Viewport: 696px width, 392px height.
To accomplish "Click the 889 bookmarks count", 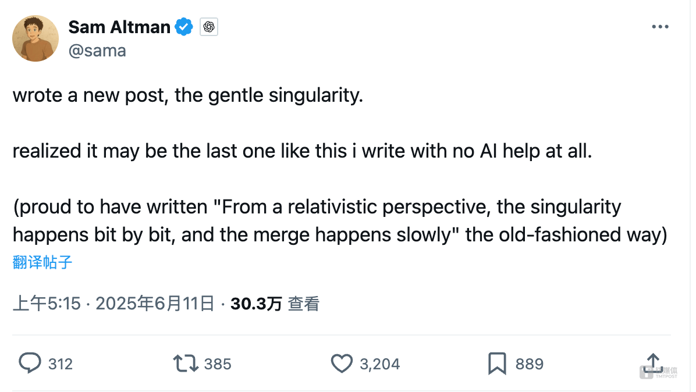I will (x=530, y=364).
